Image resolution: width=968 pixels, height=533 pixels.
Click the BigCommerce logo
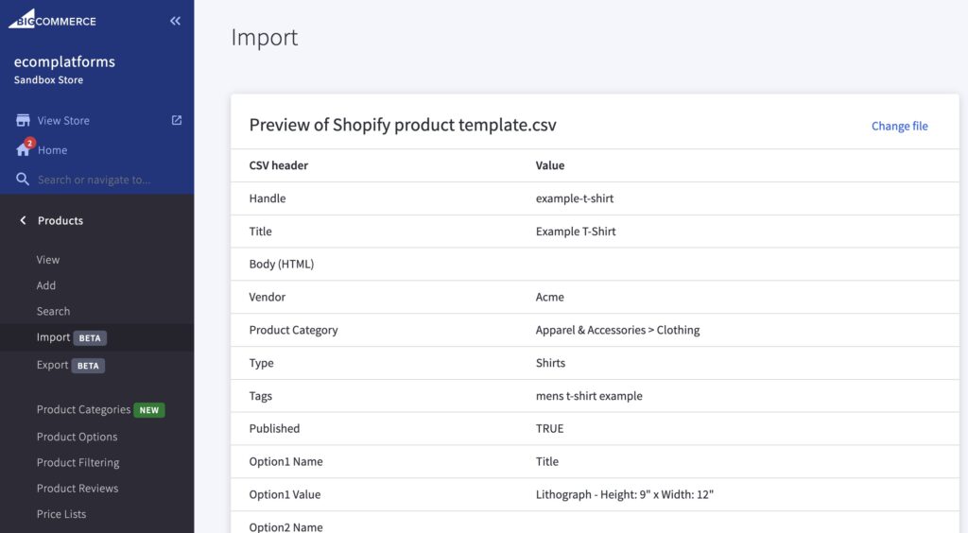coord(52,19)
